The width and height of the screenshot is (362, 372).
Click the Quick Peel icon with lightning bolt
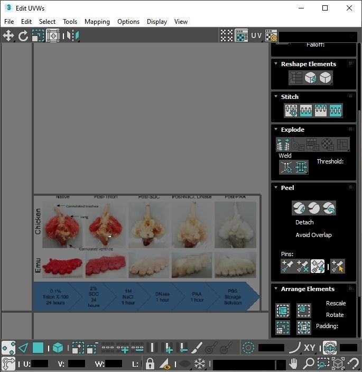click(299, 208)
